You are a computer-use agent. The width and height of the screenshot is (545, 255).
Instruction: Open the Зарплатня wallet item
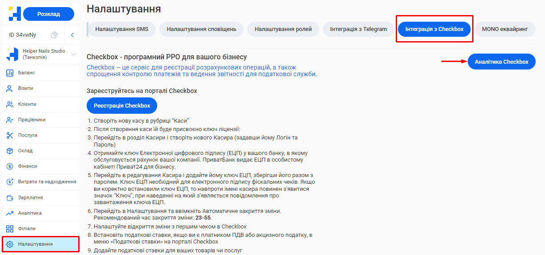click(x=30, y=197)
